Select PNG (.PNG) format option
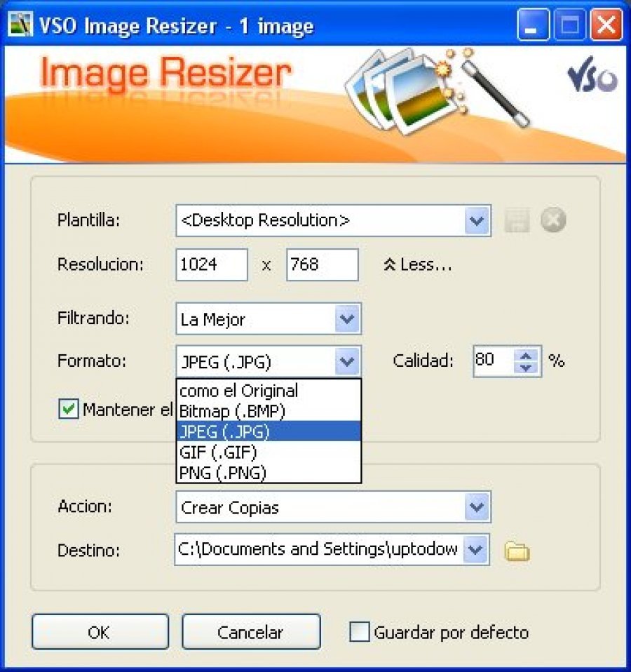The width and height of the screenshot is (631, 672). [x=223, y=472]
